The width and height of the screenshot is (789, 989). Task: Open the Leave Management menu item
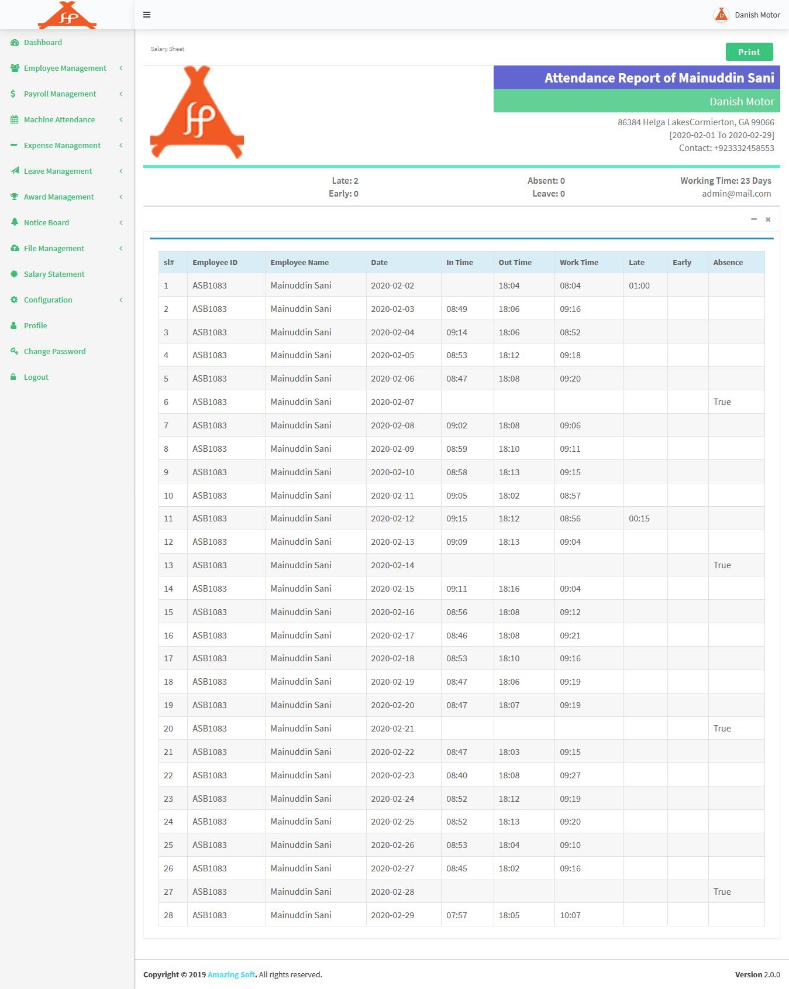pos(67,171)
